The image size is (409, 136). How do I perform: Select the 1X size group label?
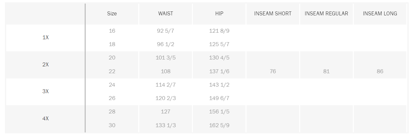[x=45, y=38]
